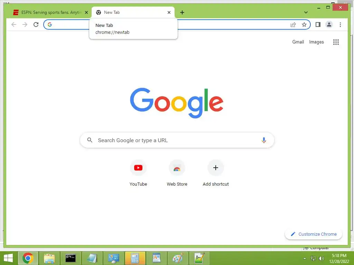This screenshot has height=265, width=354.
Task: Open the Math Input taskbar icon
Action: [x=199, y=258]
